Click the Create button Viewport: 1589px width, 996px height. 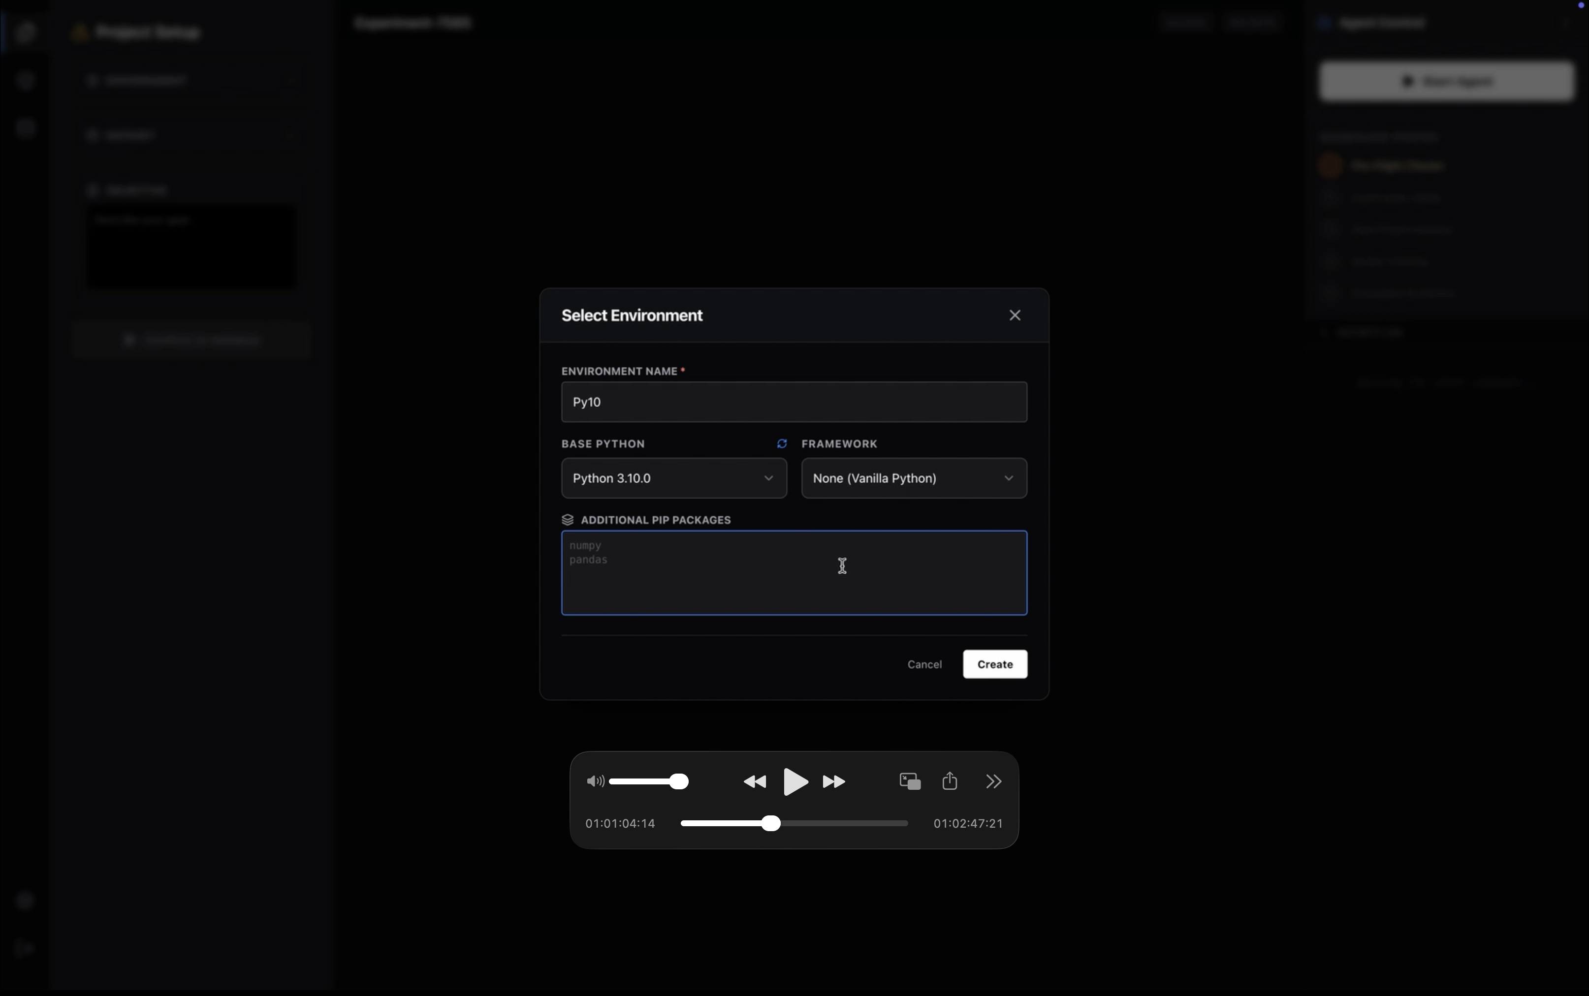(x=994, y=664)
